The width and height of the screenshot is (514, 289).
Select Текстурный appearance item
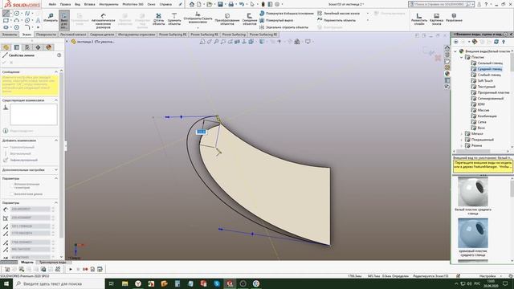click(x=483, y=87)
